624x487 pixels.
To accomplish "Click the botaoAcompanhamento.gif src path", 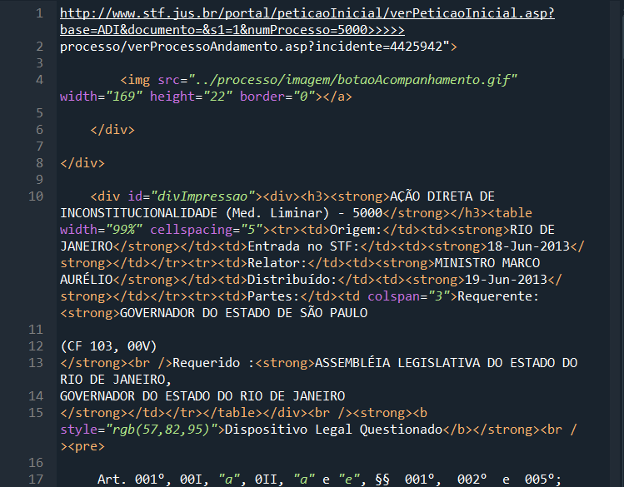I will pyautogui.click(x=353, y=80).
